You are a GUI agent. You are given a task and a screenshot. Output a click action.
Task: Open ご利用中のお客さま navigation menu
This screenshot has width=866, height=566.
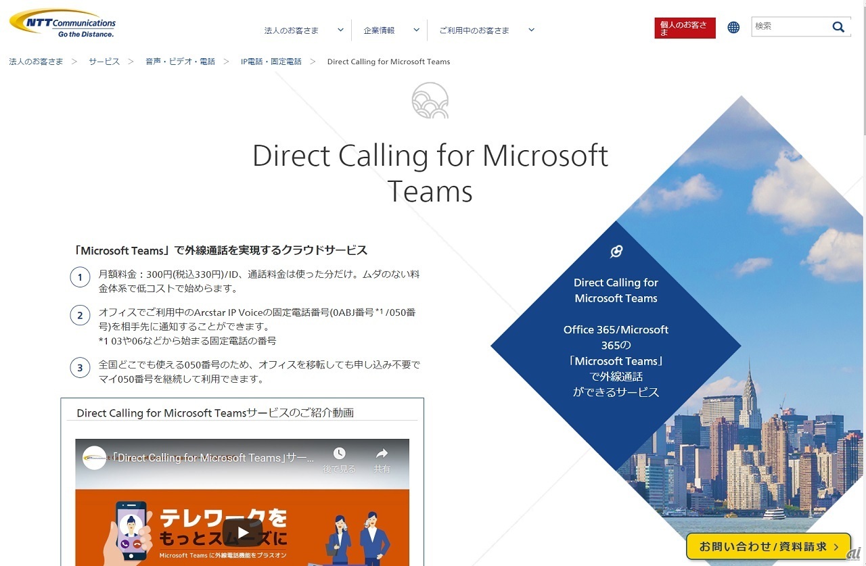click(x=474, y=30)
